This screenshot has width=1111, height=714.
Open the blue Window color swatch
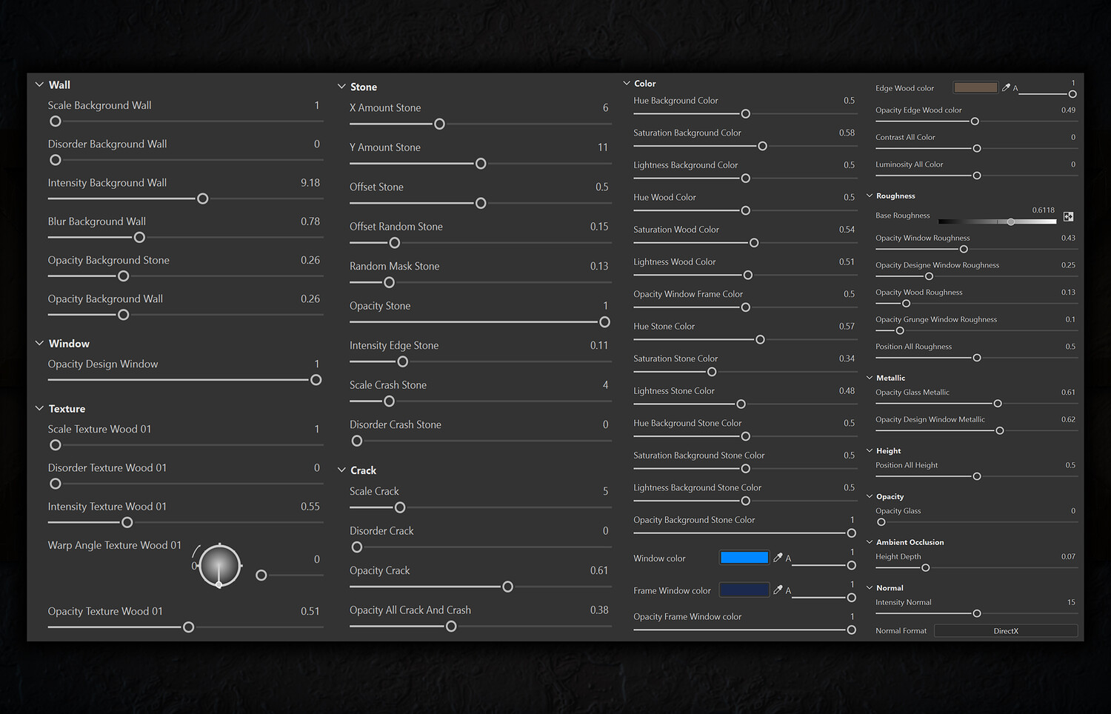click(744, 558)
